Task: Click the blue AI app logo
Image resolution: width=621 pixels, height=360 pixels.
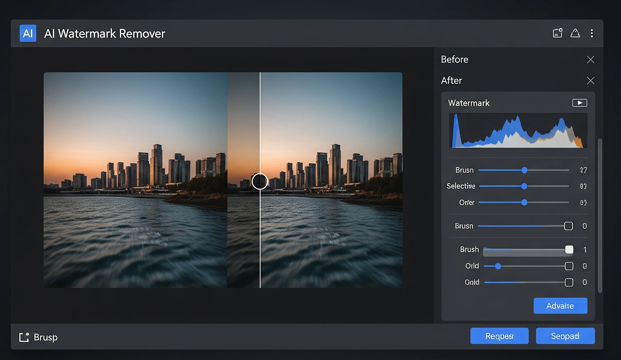Action: click(28, 33)
